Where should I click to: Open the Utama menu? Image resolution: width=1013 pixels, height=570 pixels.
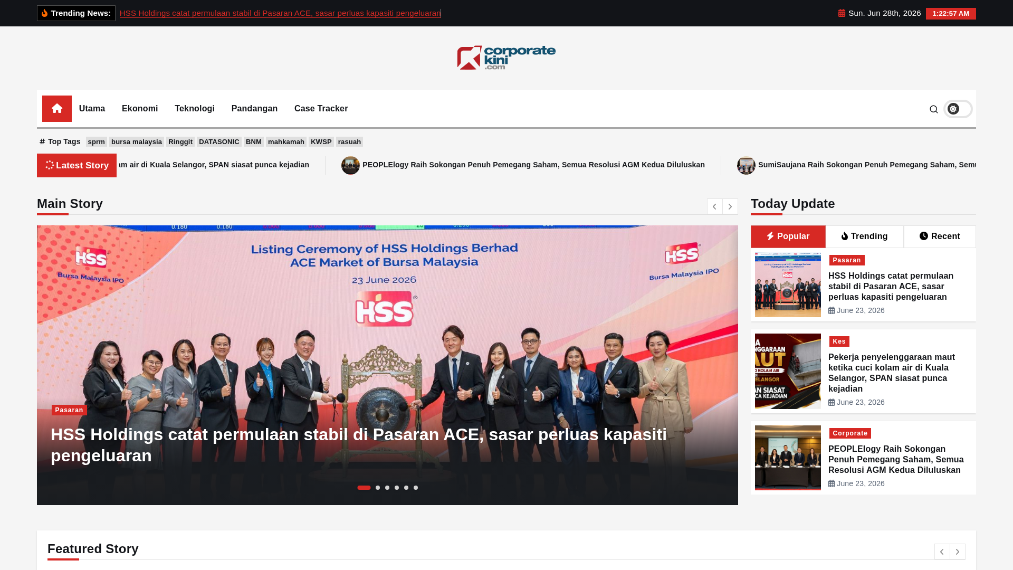pyautogui.click(x=92, y=109)
